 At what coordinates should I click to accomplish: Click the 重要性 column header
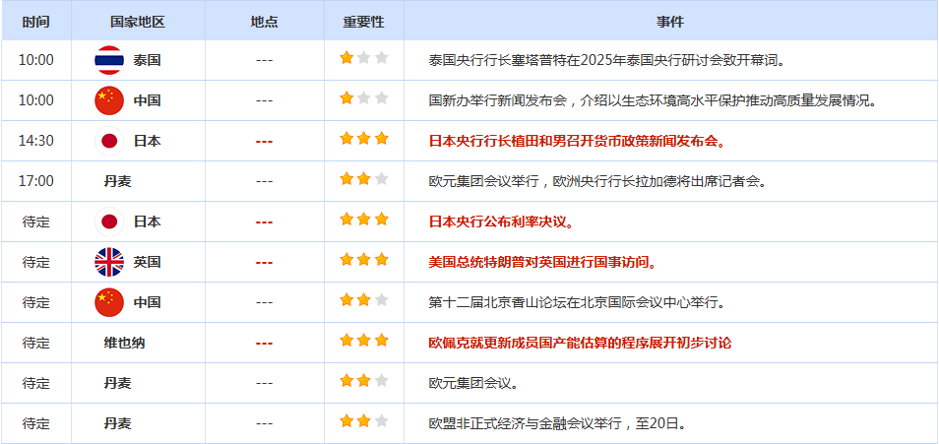(x=363, y=21)
